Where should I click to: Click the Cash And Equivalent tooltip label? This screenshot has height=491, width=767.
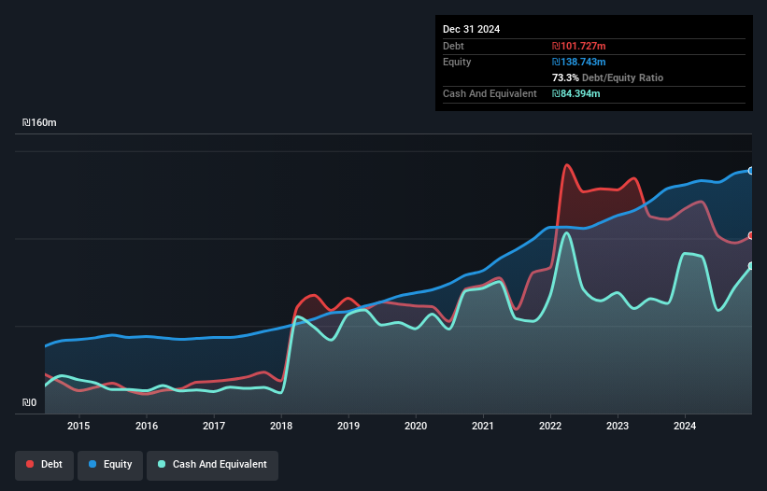(x=490, y=93)
